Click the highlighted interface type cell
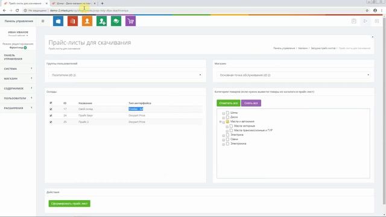Screen dimensions: 386x217 [136, 109]
